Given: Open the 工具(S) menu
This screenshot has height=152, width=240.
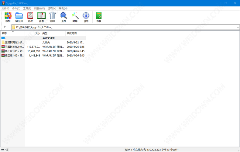Looking at the screenshot, I should (x=27, y=9).
